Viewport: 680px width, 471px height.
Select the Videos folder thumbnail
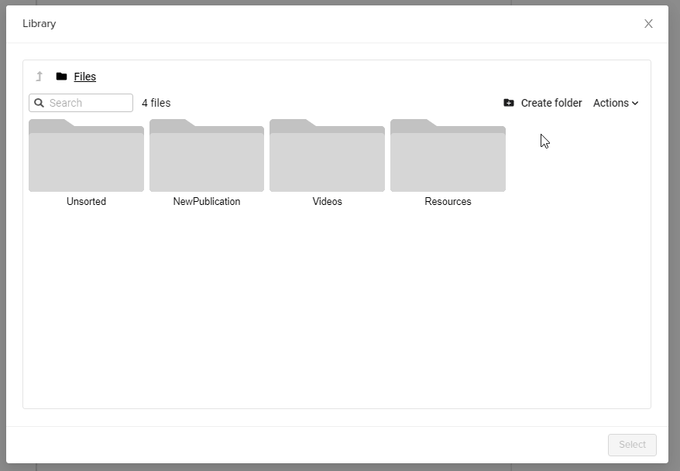327,155
